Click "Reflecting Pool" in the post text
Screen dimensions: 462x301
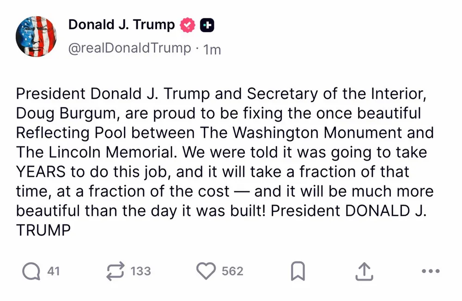(x=70, y=133)
